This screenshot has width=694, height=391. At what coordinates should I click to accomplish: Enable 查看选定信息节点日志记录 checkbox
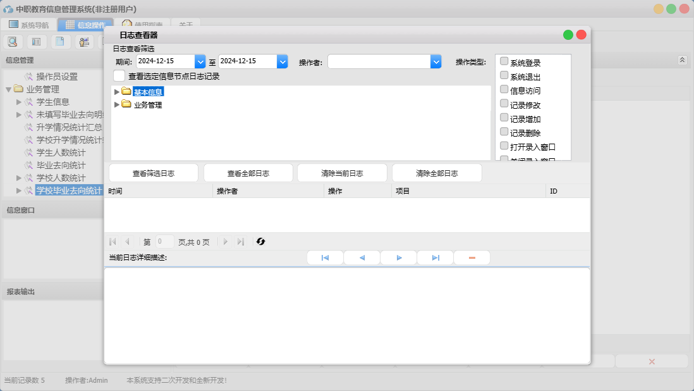(119, 76)
